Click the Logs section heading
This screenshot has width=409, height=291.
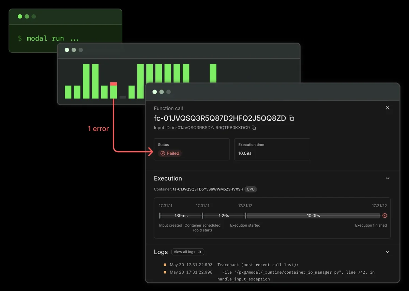pyautogui.click(x=161, y=252)
